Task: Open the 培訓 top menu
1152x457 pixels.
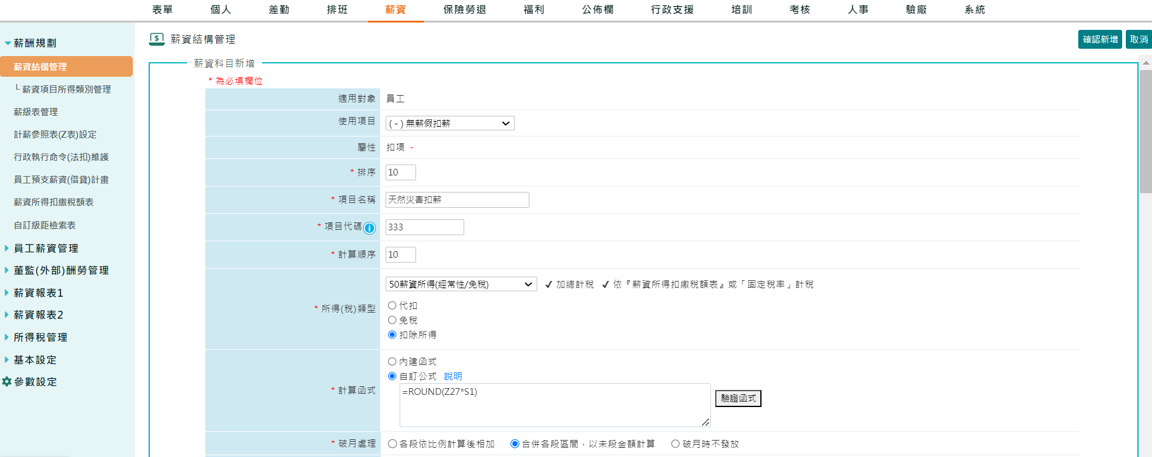Action: [741, 10]
